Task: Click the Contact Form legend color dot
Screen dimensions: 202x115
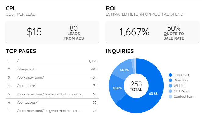Action: [171, 97]
